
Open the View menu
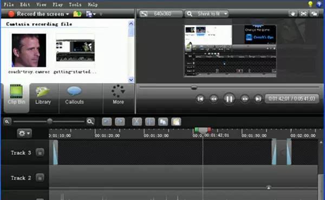point(41,4)
